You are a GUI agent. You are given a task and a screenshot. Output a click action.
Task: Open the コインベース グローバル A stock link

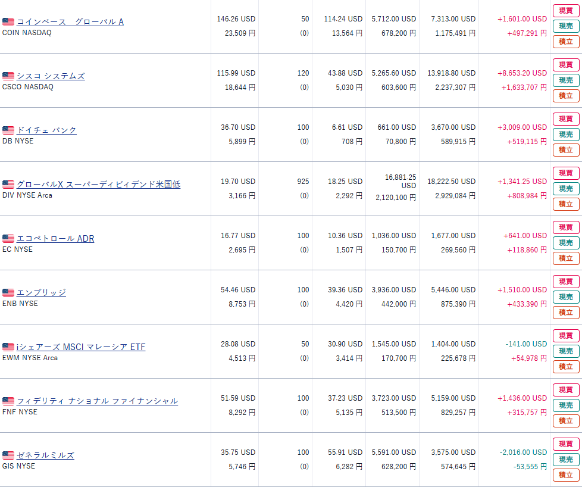click(70, 22)
